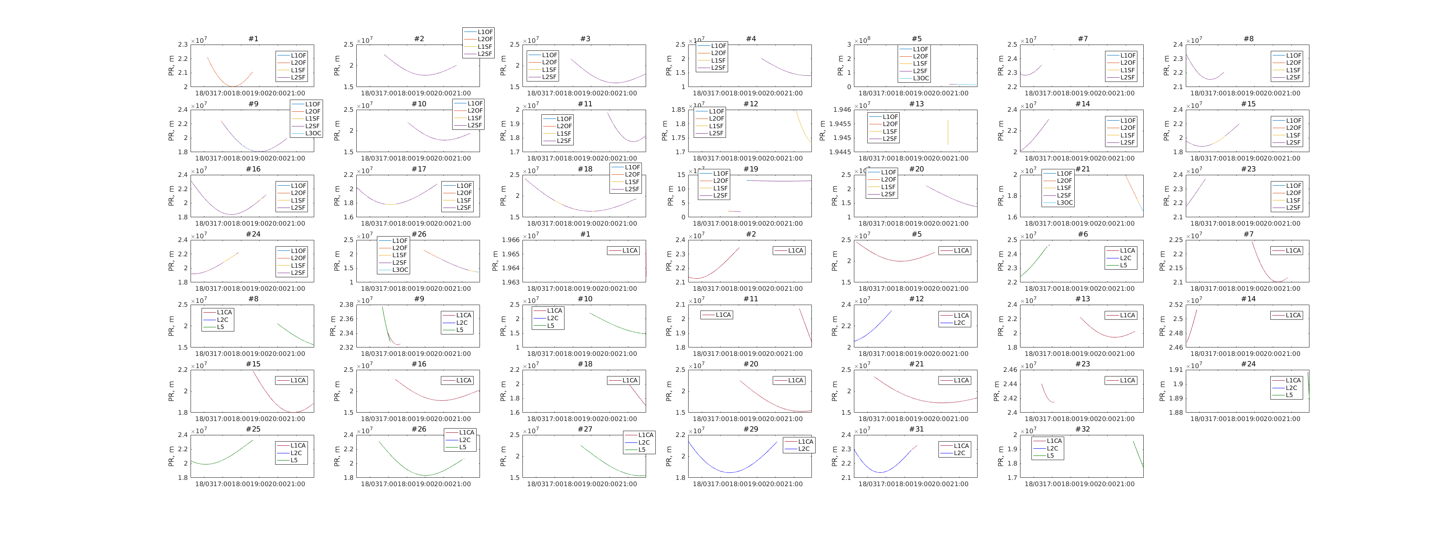Click the subplot title "#29"

[x=750, y=429]
